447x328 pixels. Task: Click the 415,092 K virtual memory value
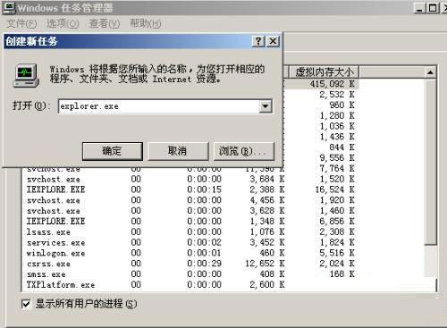[x=332, y=84]
